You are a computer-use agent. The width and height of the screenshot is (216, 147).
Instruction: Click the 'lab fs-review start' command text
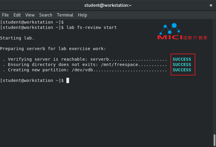pos(91,27)
